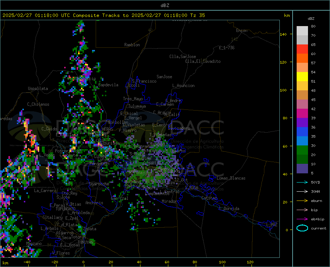Screen dimensions: 330x267
Task: Click the eb+bip magenta arrow legend icon
Action: [302, 219]
